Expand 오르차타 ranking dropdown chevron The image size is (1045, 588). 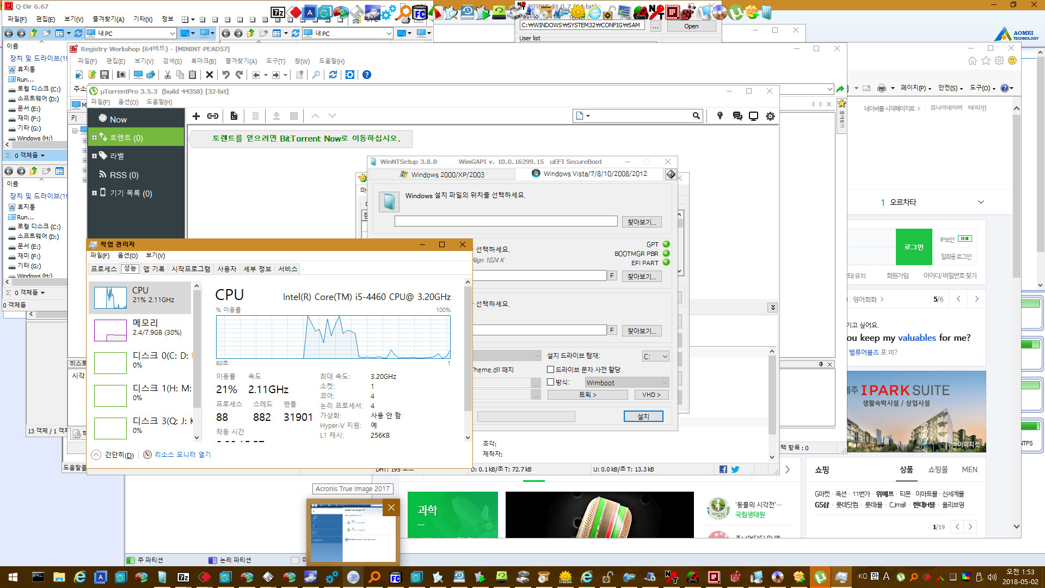[x=981, y=202]
